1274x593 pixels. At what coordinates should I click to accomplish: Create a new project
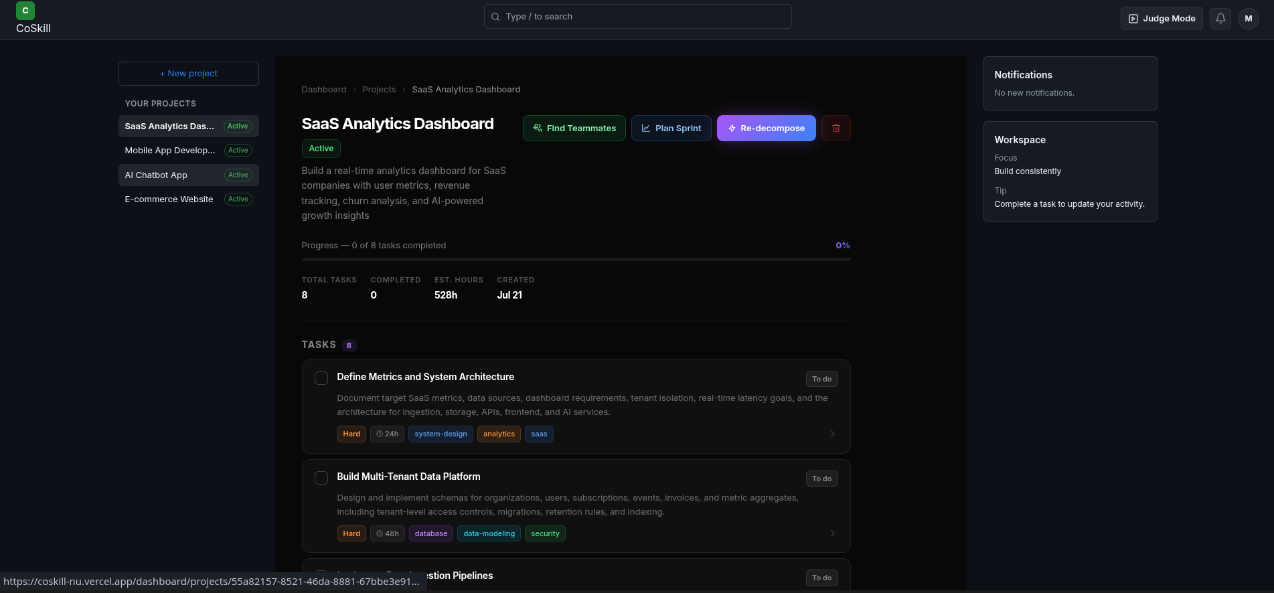click(189, 74)
